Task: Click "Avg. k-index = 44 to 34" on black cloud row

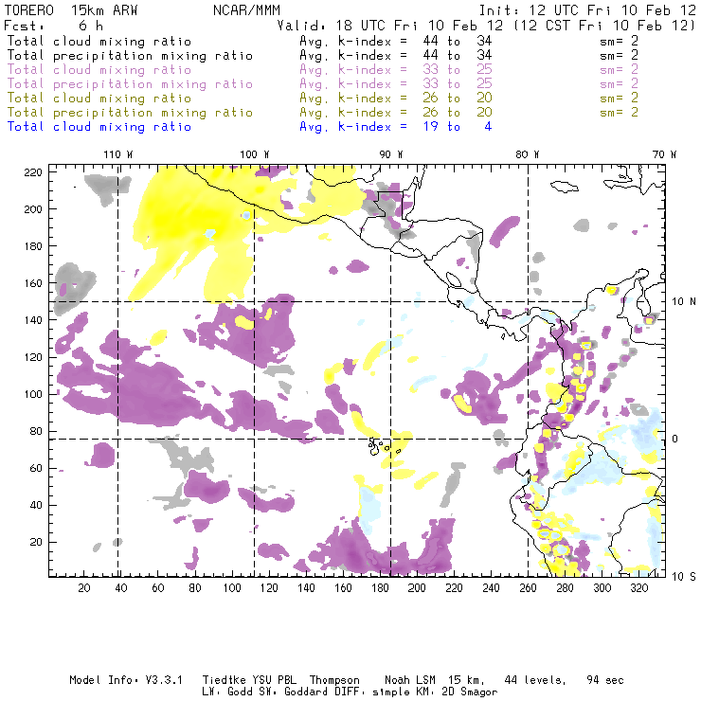Action: pos(396,41)
